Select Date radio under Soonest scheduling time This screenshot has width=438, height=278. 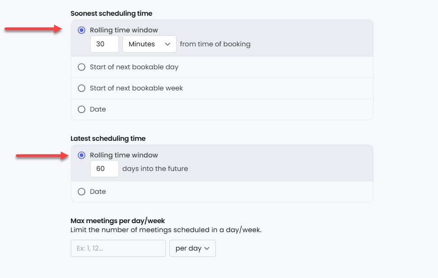point(82,109)
